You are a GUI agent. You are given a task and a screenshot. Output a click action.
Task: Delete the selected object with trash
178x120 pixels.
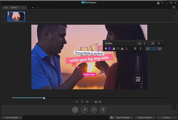(103, 110)
